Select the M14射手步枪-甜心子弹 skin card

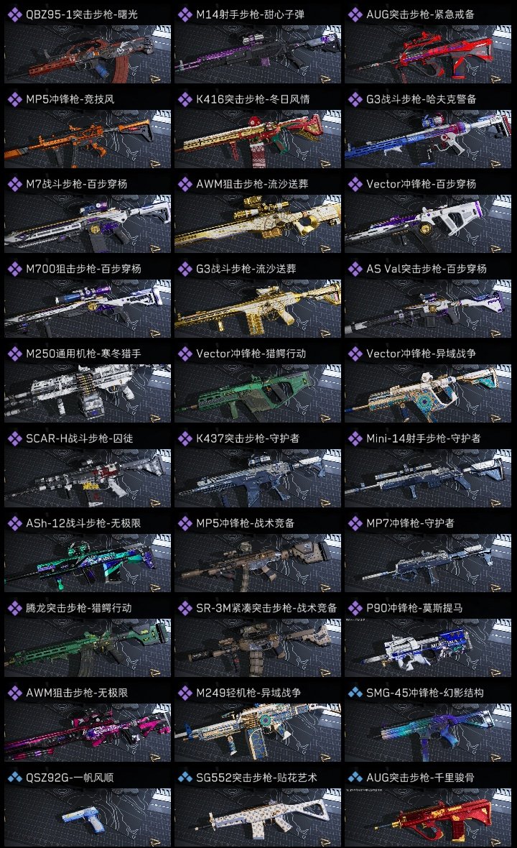[258, 42]
